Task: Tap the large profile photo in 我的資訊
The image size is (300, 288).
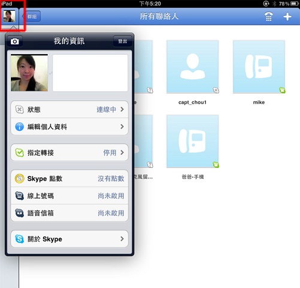Action: [29, 73]
